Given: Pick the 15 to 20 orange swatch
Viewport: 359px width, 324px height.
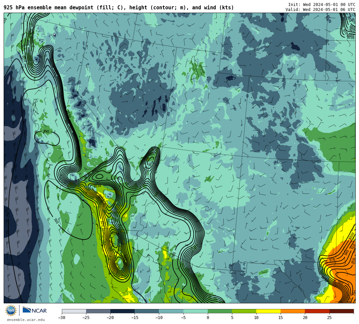Looking at the screenshot, I should (x=293, y=311).
